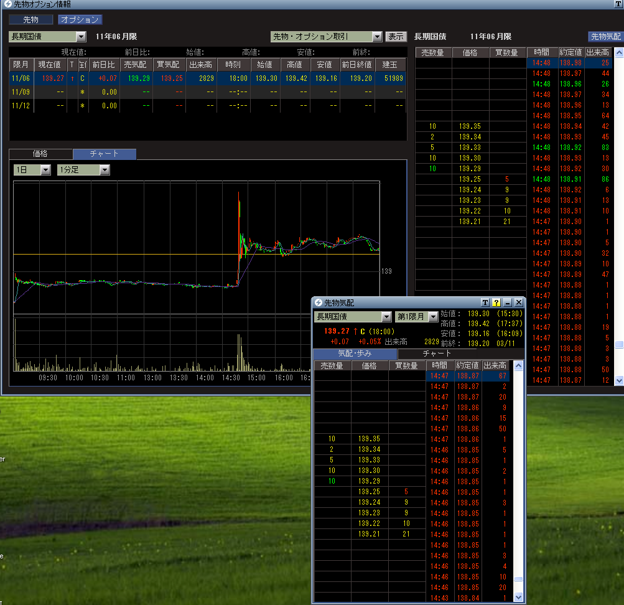624x605 pixels.
Task: Expand the 第1限月 dropdown in 先物気配
Action: (433, 317)
